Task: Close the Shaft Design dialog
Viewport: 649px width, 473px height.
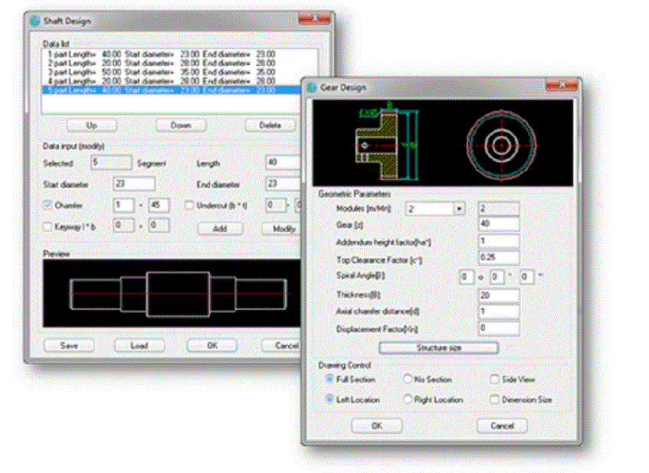Action: 314,18
